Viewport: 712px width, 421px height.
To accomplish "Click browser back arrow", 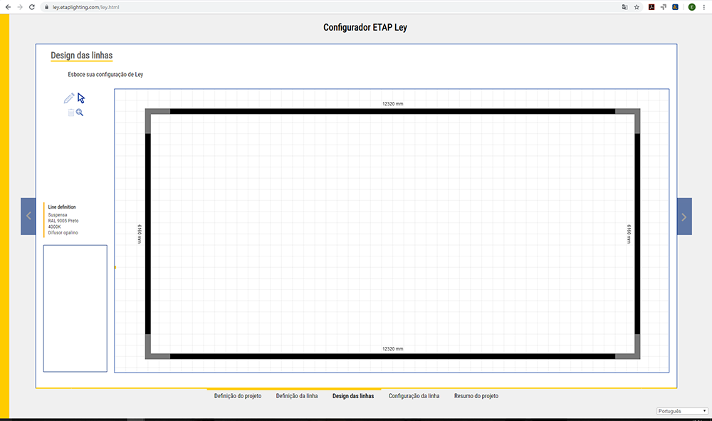I will [x=8, y=7].
